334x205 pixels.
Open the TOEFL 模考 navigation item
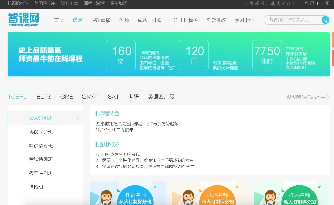click(184, 20)
